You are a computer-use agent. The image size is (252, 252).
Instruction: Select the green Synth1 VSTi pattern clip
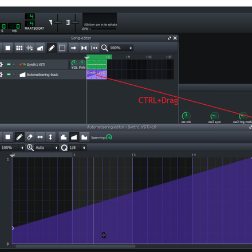coord(97,64)
